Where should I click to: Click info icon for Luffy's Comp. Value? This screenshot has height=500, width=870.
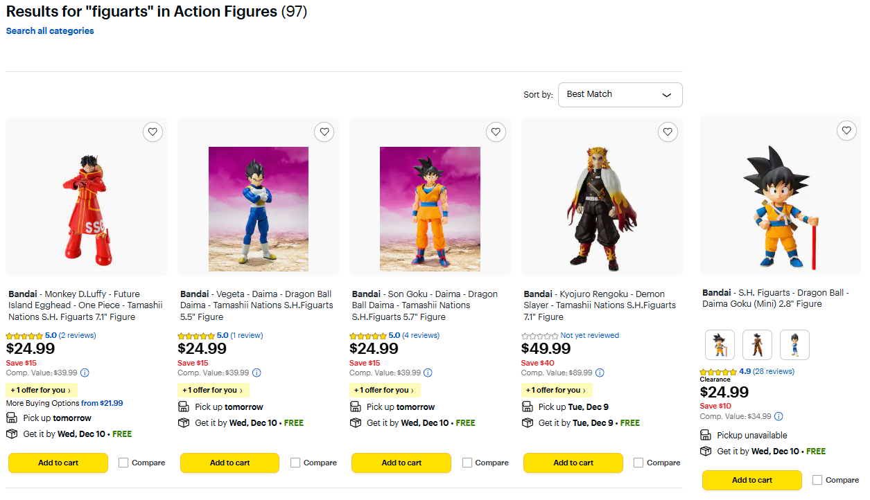pyautogui.click(x=85, y=373)
